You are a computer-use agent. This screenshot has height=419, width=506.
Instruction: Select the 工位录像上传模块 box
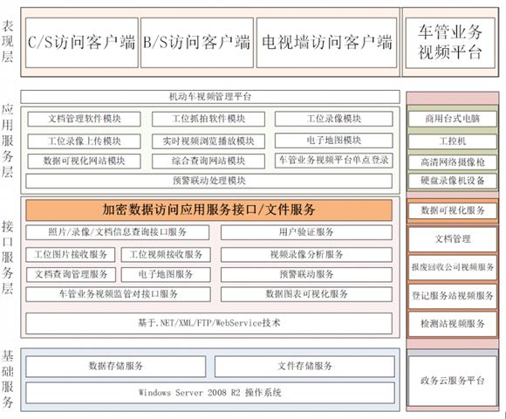pos(85,141)
